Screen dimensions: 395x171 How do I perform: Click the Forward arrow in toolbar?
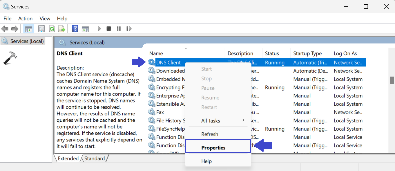pyautogui.click(x=15, y=29)
